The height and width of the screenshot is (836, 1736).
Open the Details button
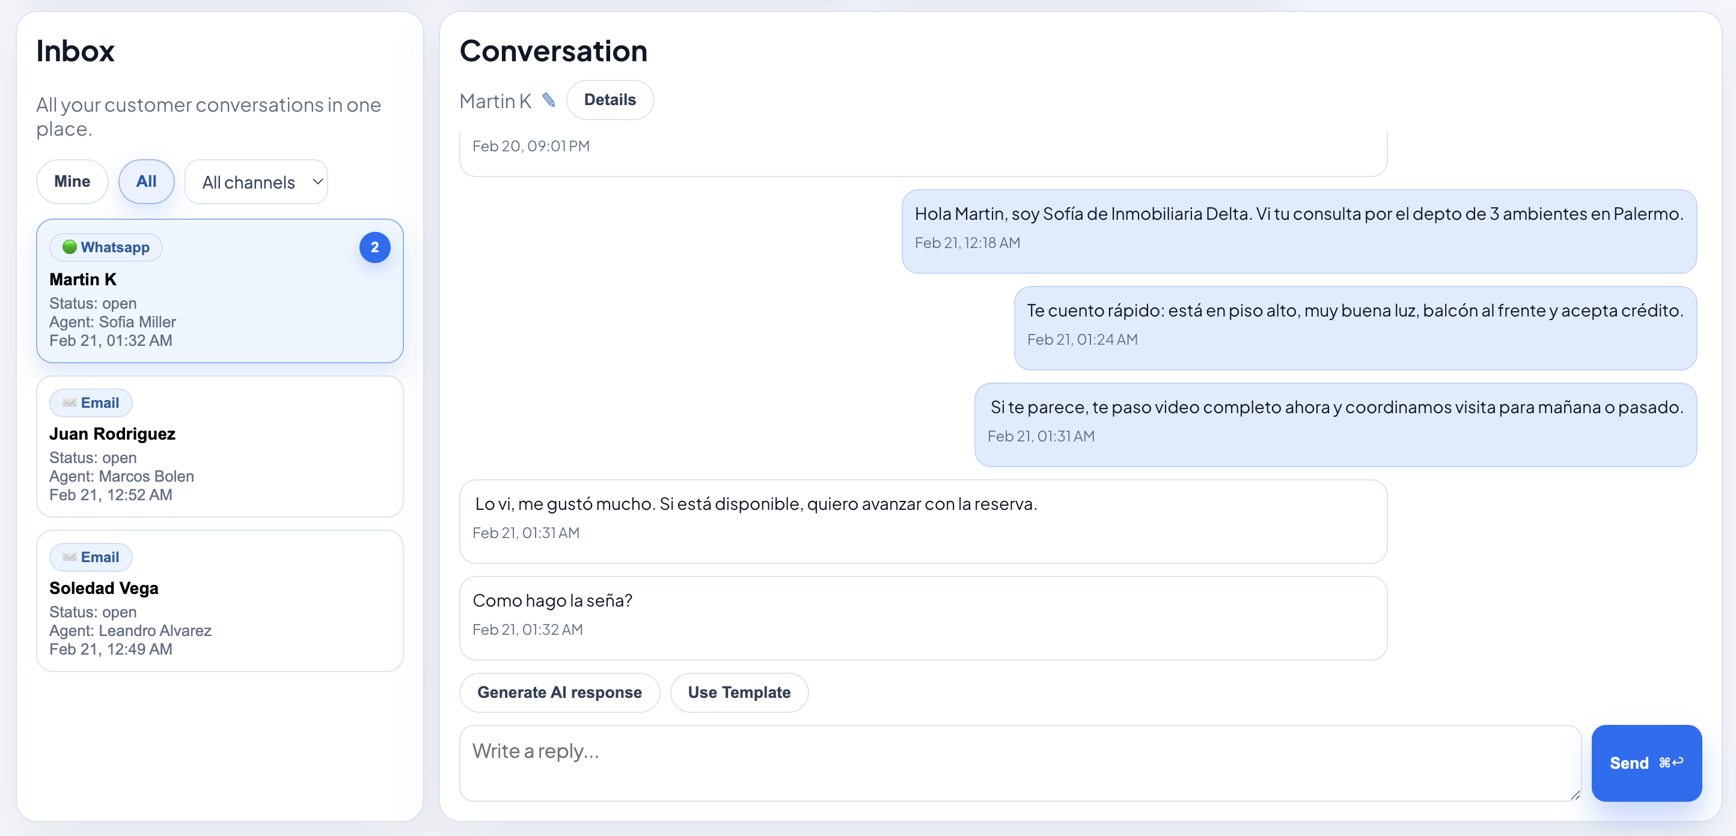pyautogui.click(x=610, y=100)
